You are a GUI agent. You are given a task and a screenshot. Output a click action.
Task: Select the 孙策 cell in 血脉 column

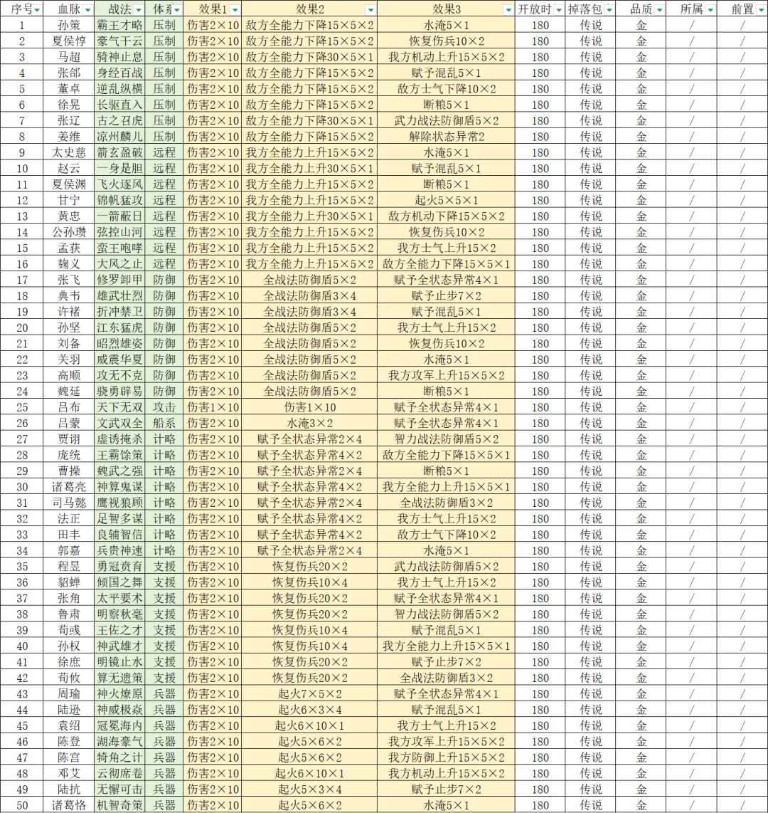69,26
